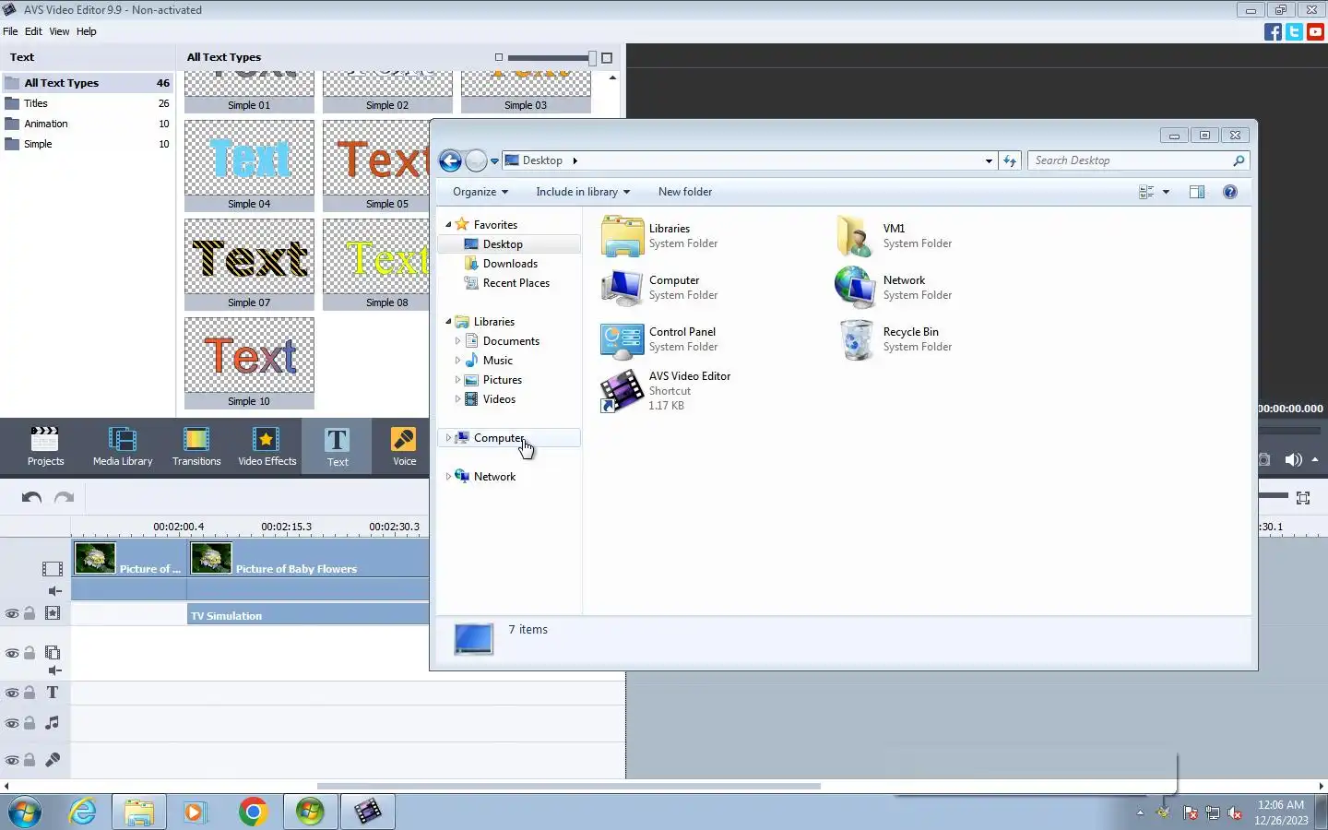Click the timeline horizontal scrollbar
This screenshot has height=830, width=1328.
(x=568, y=787)
